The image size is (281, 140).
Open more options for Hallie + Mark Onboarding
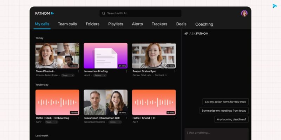click(x=78, y=118)
